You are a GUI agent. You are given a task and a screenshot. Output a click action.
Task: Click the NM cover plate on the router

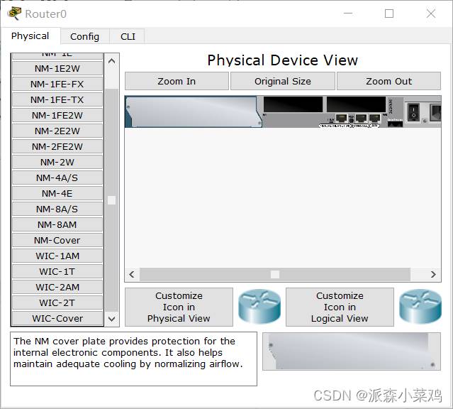(x=194, y=112)
